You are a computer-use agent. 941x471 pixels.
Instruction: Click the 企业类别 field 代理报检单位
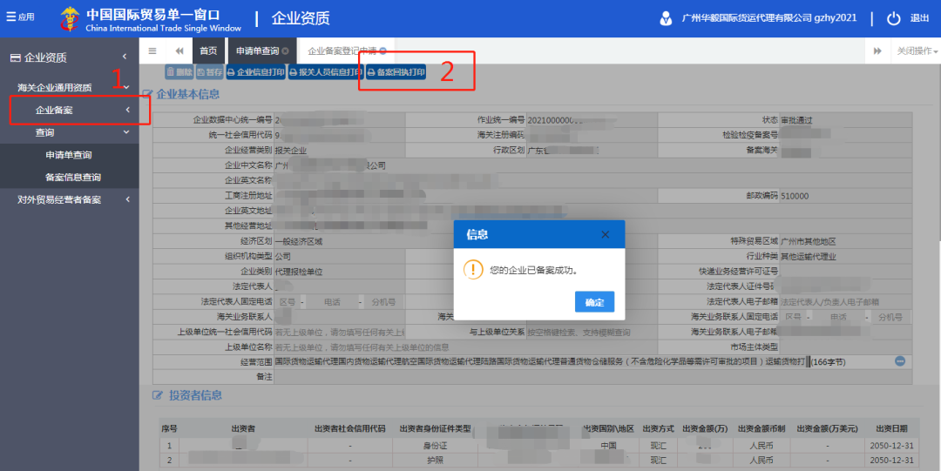340,272
